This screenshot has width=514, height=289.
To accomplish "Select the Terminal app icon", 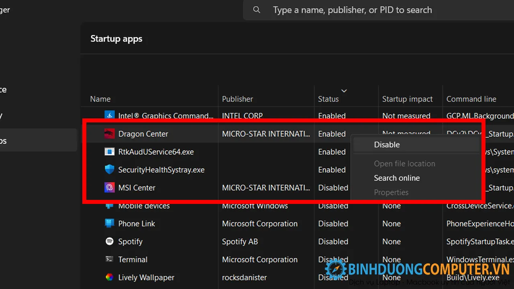I will pos(110,259).
